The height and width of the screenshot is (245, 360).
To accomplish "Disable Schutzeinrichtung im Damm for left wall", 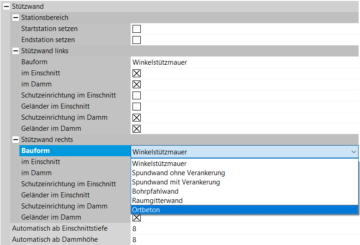I will pyautogui.click(x=137, y=117).
